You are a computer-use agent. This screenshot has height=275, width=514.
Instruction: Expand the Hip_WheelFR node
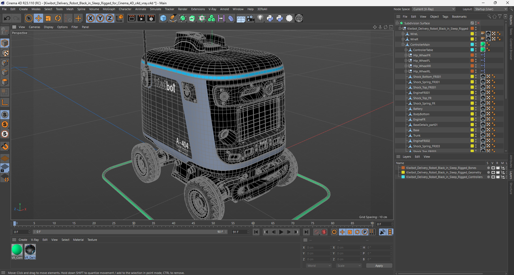(406, 55)
